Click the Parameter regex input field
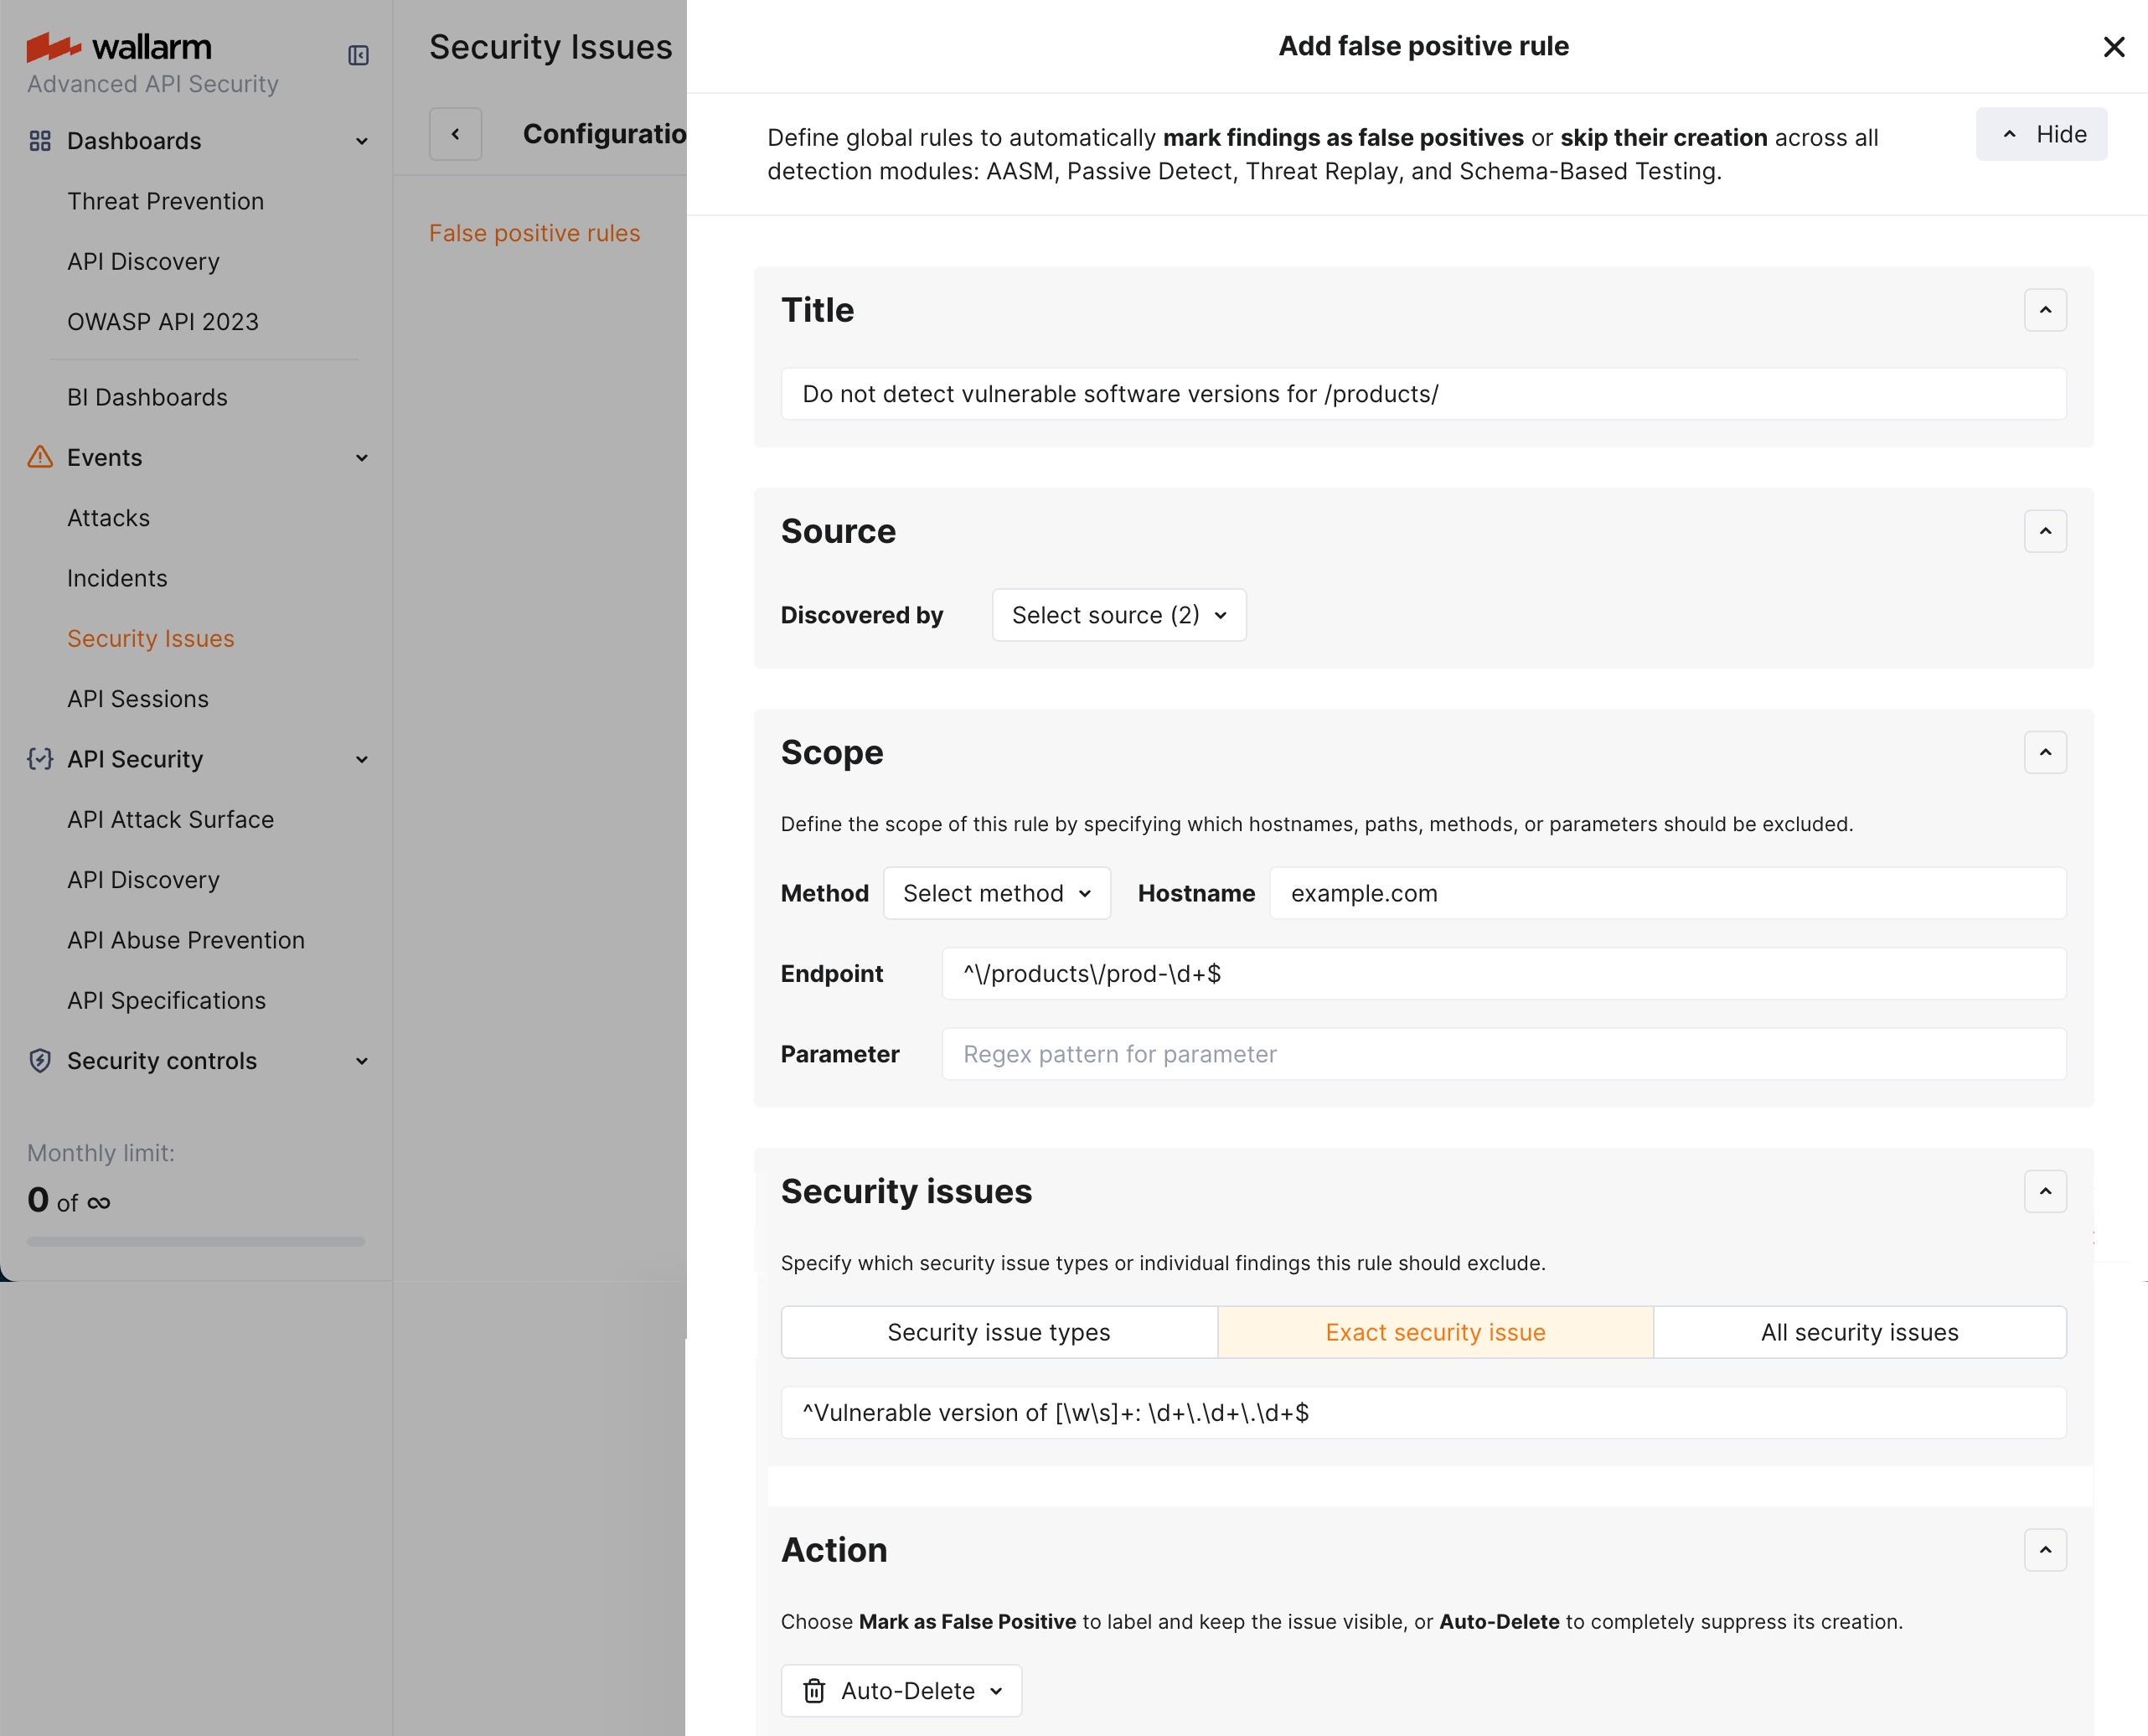 click(1503, 1054)
